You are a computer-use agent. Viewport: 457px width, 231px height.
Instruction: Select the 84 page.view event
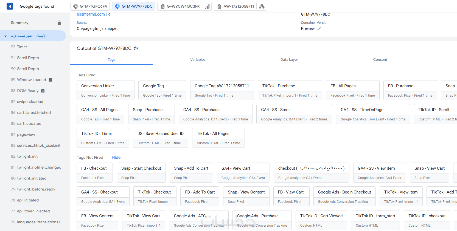point(26,134)
